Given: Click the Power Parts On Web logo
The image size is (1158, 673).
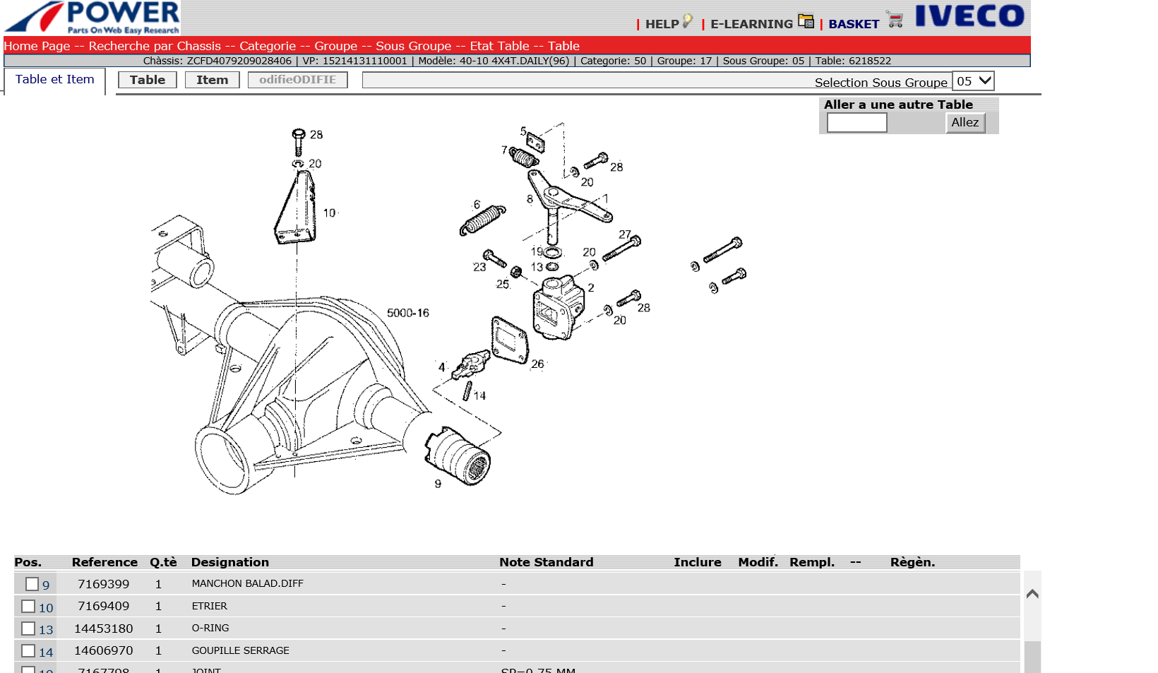Looking at the screenshot, I should click(92, 18).
